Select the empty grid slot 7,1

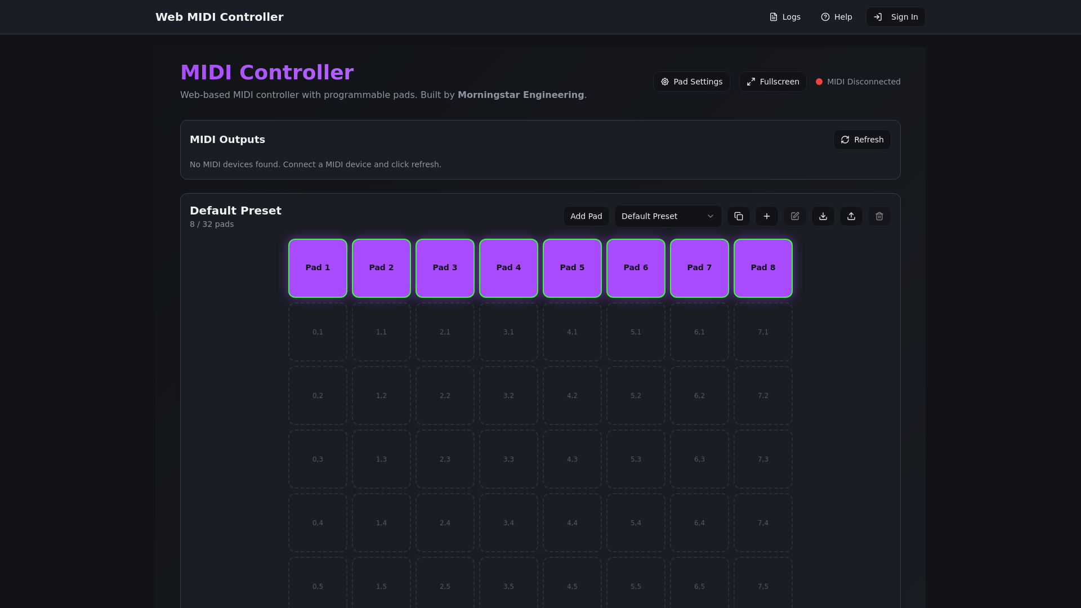763,332
